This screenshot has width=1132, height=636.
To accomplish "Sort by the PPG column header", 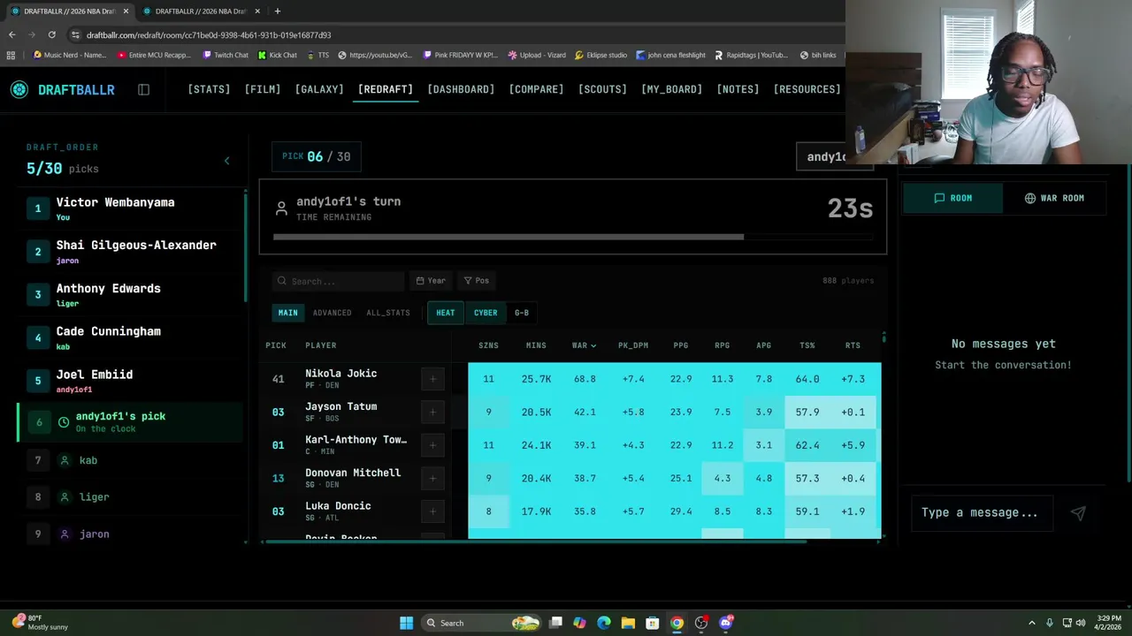I will tap(680, 345).
